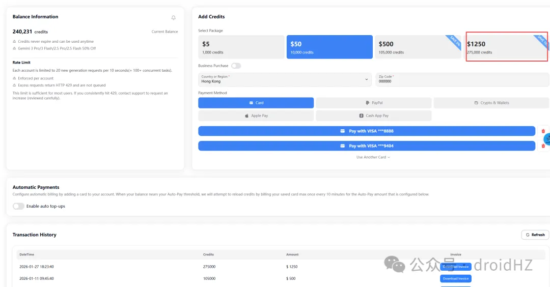
Task: Remove the VISA ***9404 card via trash icon
Action: click(x=543, y=146)
